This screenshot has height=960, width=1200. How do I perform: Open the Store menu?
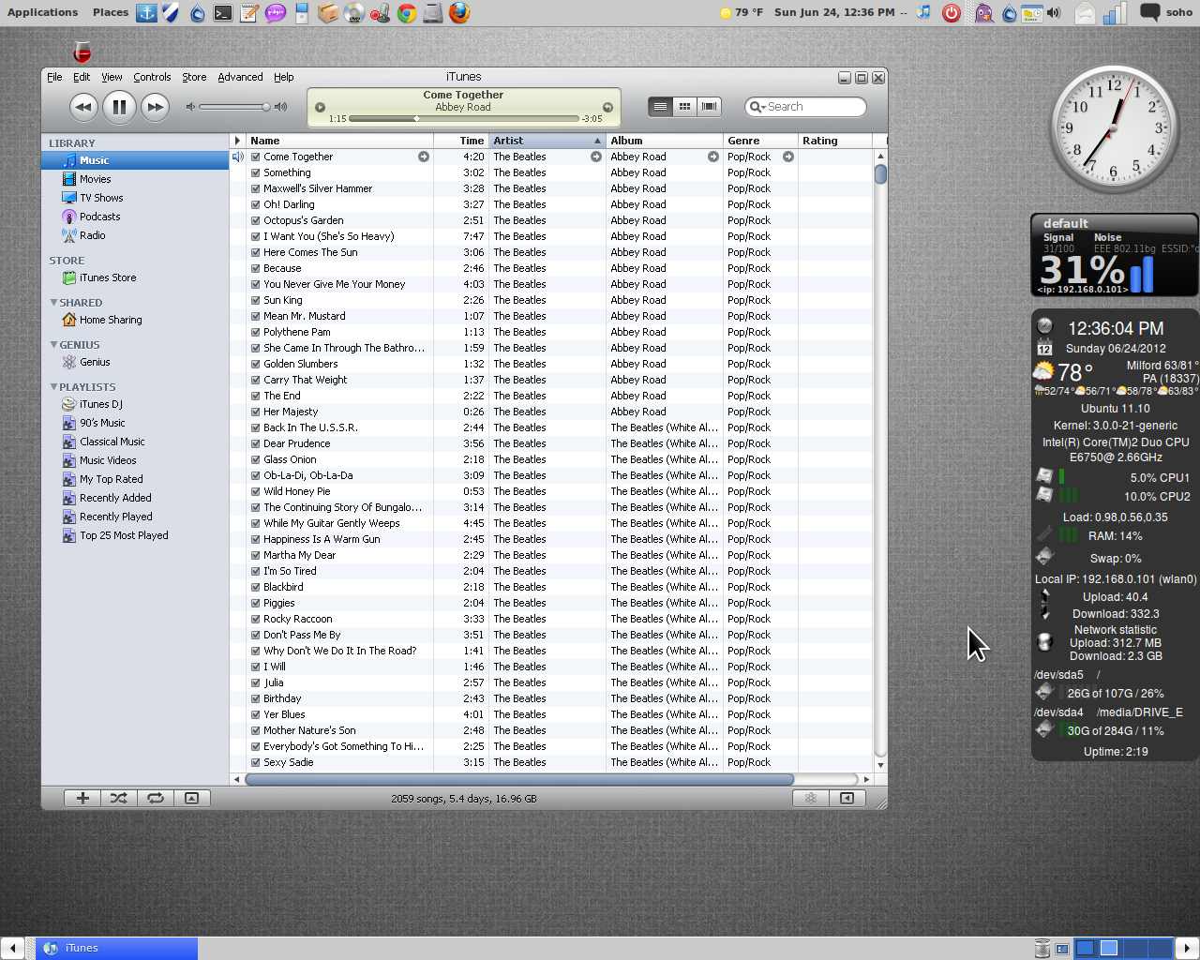[194, 77]
